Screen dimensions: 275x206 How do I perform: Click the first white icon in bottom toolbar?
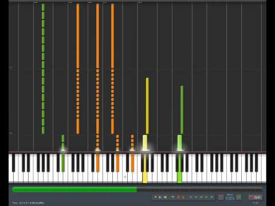(155, 197)
